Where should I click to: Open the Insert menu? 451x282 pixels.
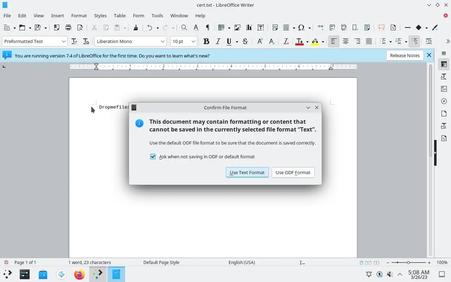click(x=57, y=16)
